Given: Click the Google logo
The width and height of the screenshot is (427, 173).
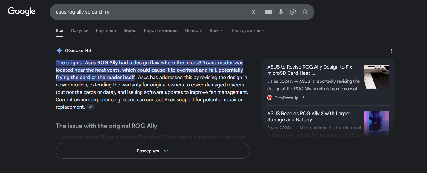Looking at the screenshot, I should click(22, 12).
